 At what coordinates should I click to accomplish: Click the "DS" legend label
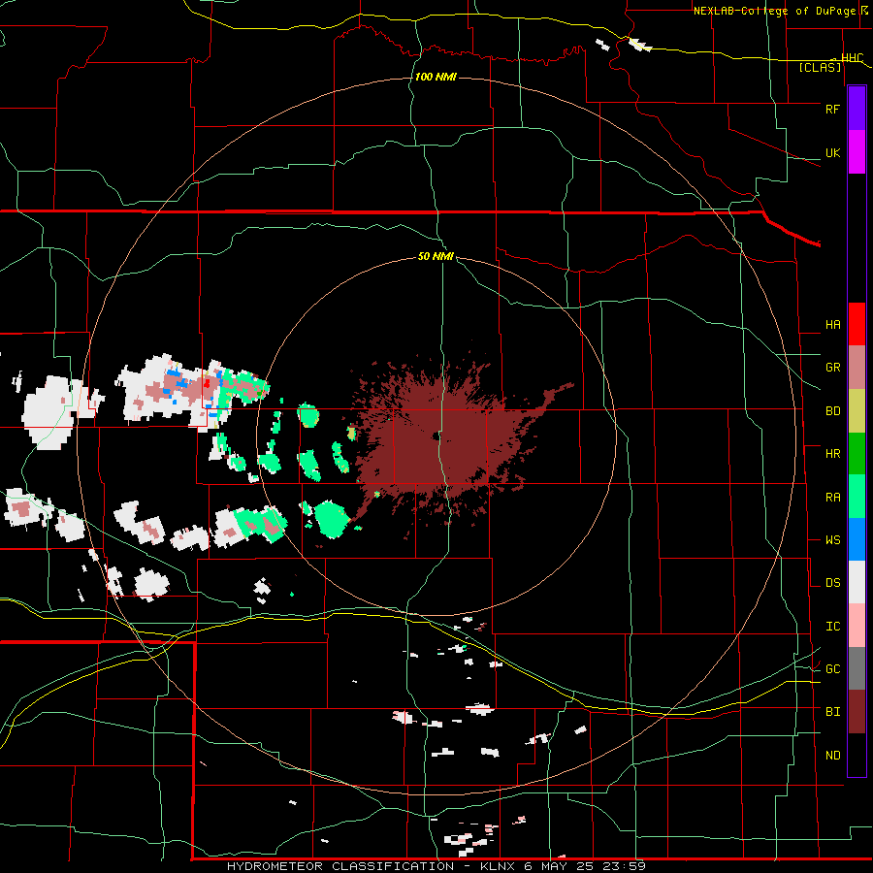(832, 583)
